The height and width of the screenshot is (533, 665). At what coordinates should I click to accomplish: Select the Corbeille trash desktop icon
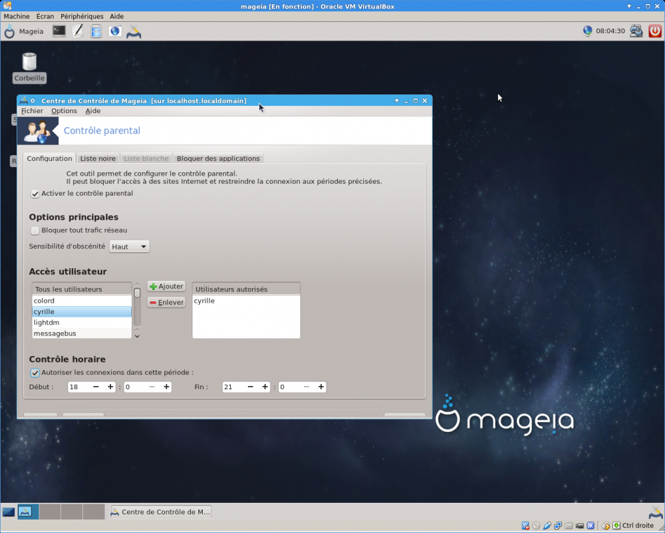click(29, 67)
